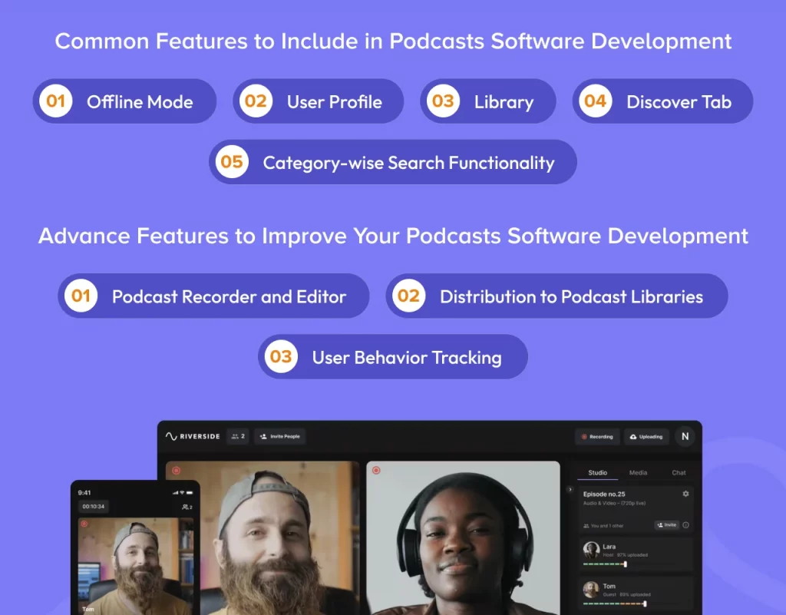Switch to the Chat tab
This screenshot has width=786, height=615.
[x=679, y=473]
